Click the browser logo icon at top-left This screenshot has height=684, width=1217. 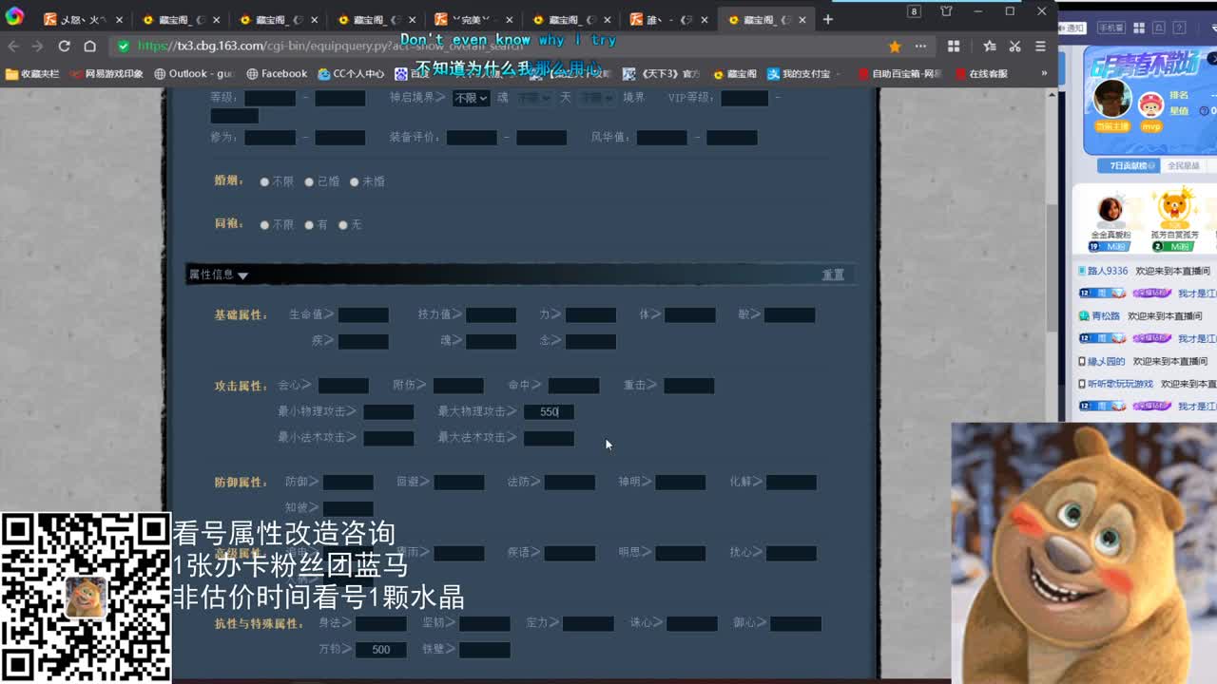[14, 17]
